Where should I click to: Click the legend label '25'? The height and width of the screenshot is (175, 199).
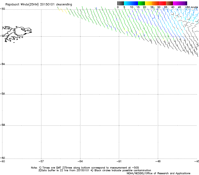(x=152, y=7)
